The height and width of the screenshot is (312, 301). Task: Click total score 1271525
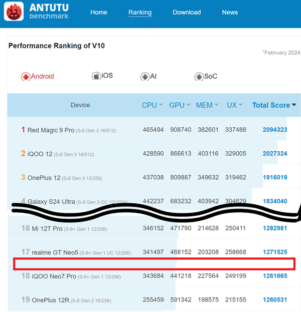[x=275, y=252]
